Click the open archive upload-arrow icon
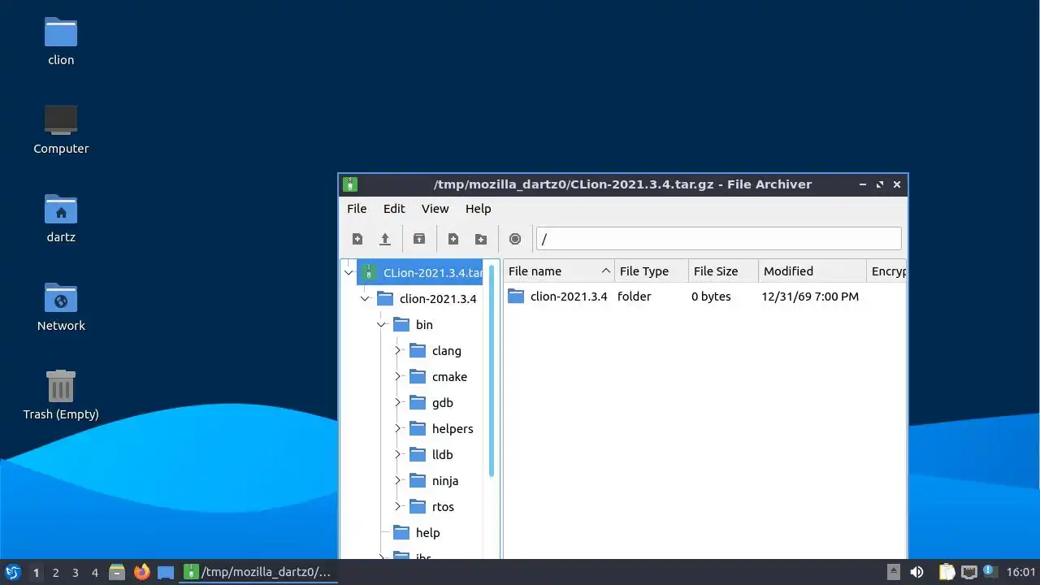Screen dimensions: 1040x585 pyautogui.click(x=385, y=239)
